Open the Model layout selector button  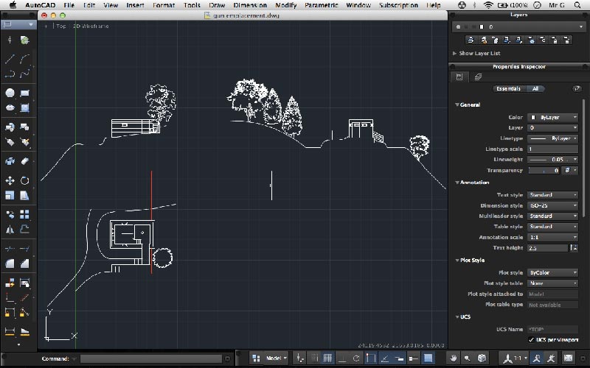click(x=275, y=358)
